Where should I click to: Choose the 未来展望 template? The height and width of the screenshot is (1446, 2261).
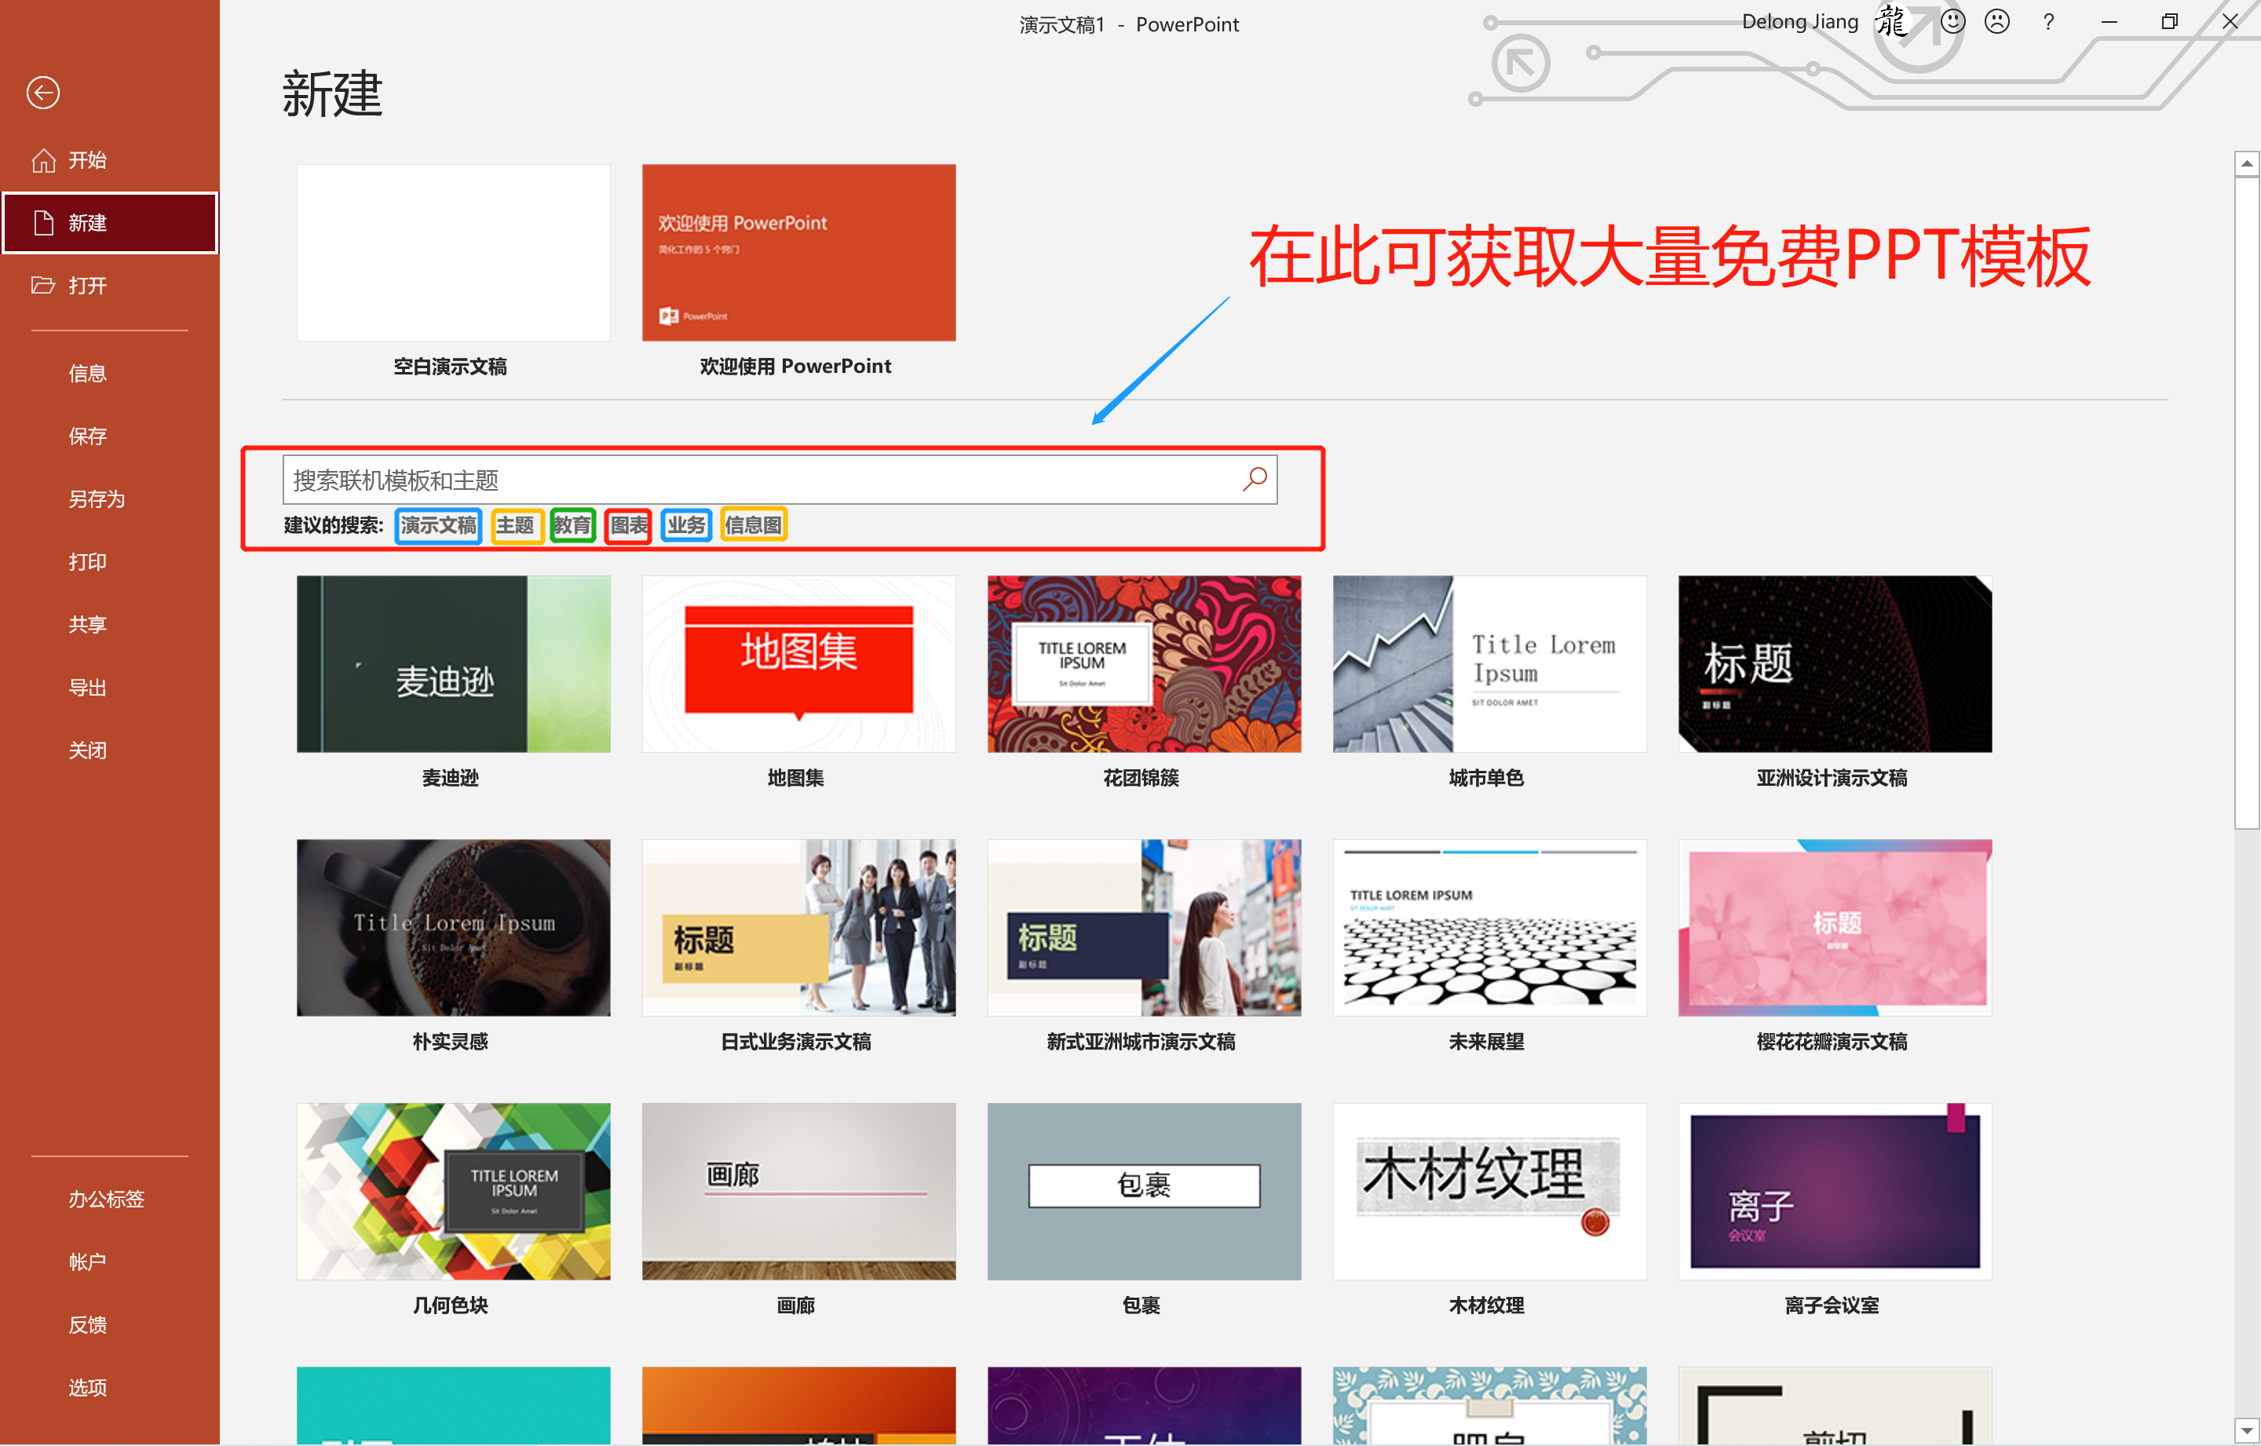pos(1490,928)
